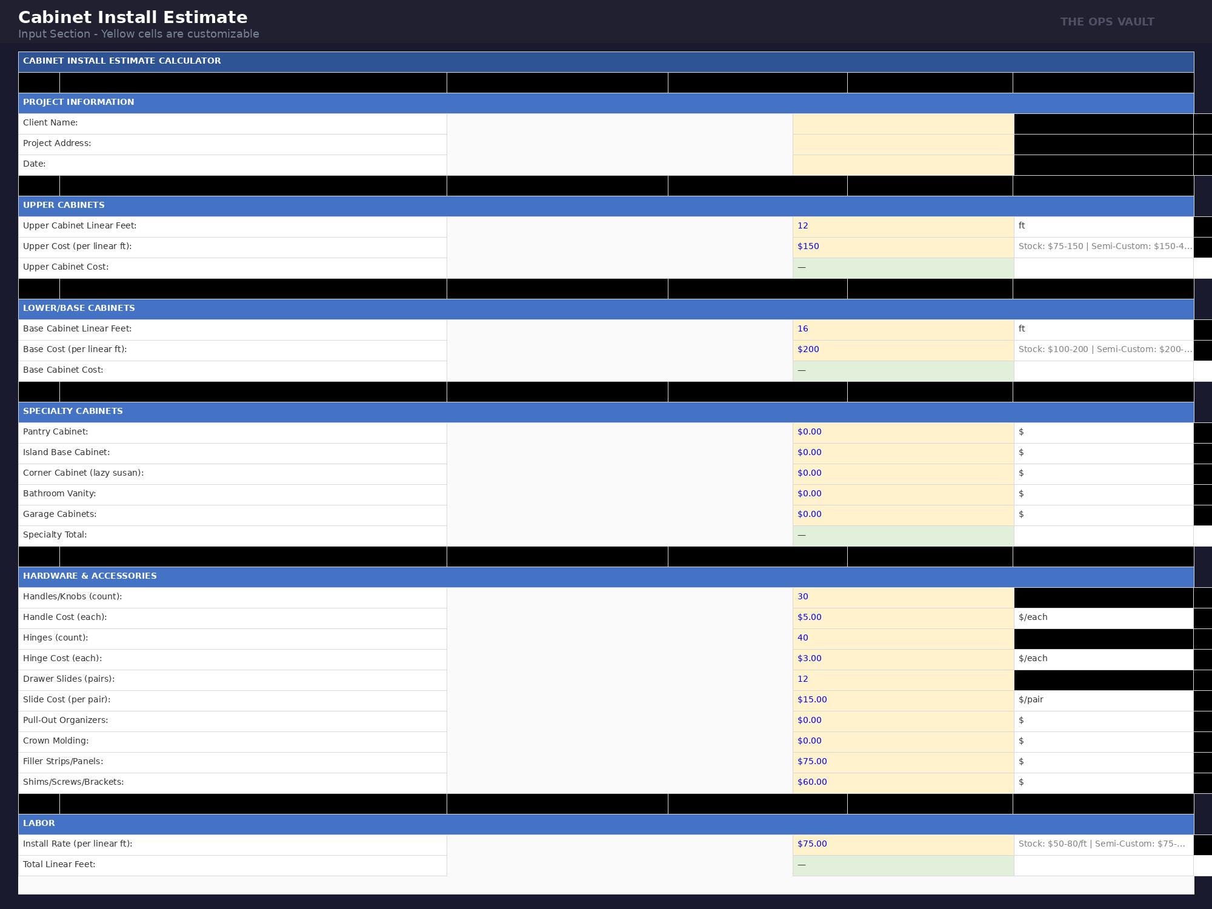The height and width of the screenshot is (909, 1212).
Task: Edit Hinges count value 40
Action: [x=903, y=639]
